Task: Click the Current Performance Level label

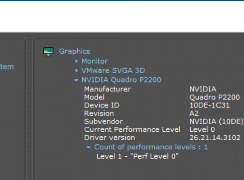Action: [132, 129]
